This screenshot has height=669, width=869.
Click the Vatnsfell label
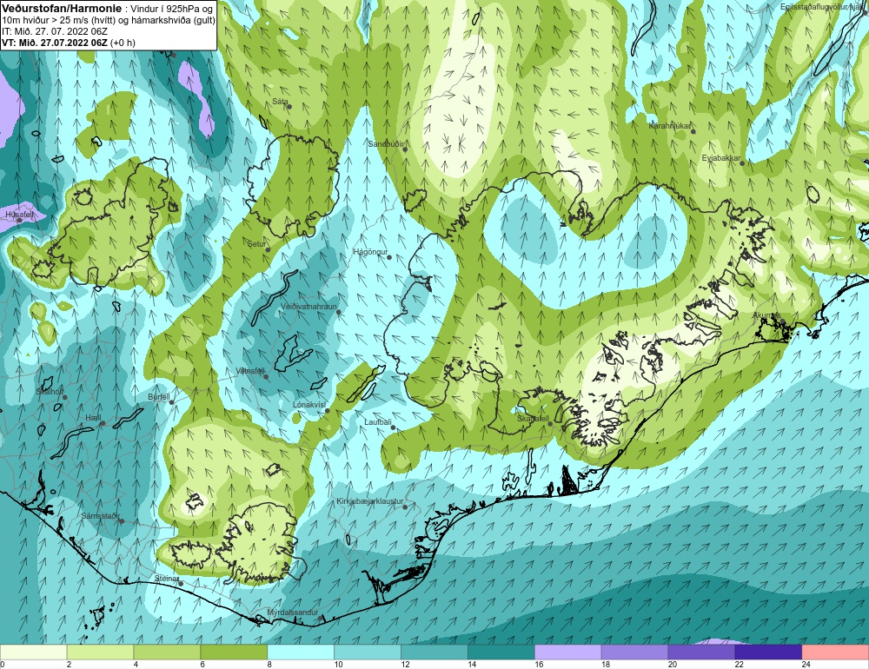[250, 371]
